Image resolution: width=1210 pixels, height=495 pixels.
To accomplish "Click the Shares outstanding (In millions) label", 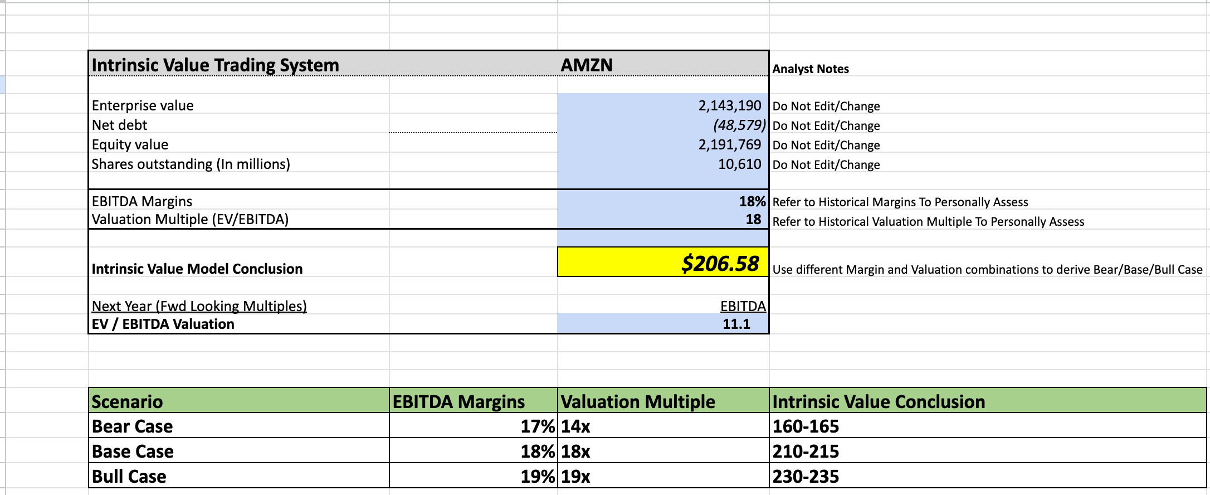I will 191,164.
